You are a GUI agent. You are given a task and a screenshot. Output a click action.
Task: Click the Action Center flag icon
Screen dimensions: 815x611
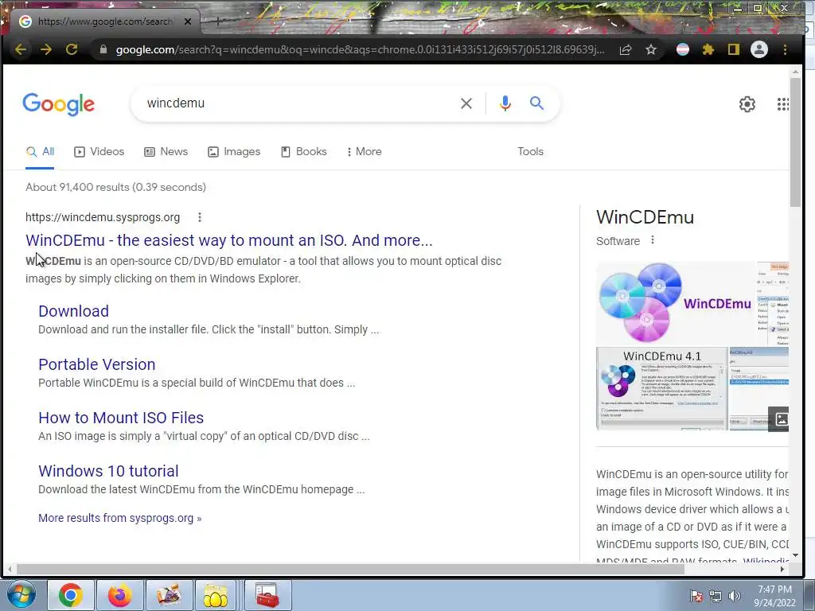pos(696,596)
